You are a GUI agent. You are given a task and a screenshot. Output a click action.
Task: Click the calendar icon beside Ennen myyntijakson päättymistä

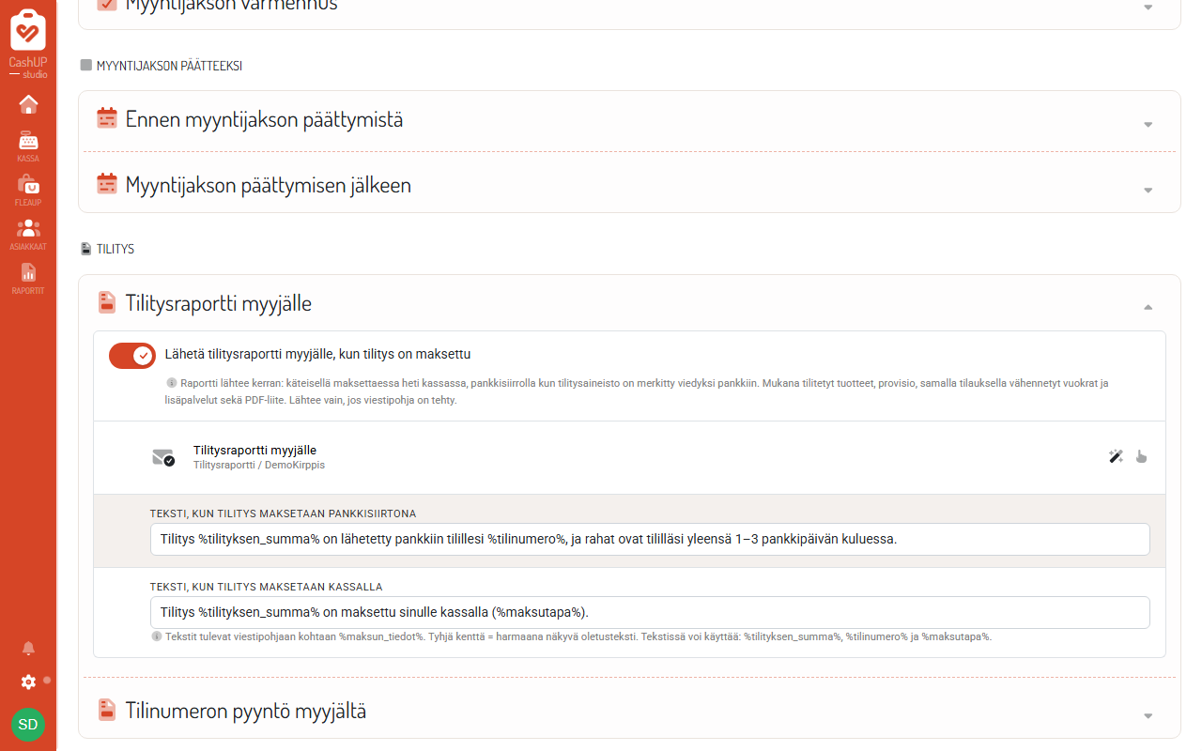tap(107, 118)
